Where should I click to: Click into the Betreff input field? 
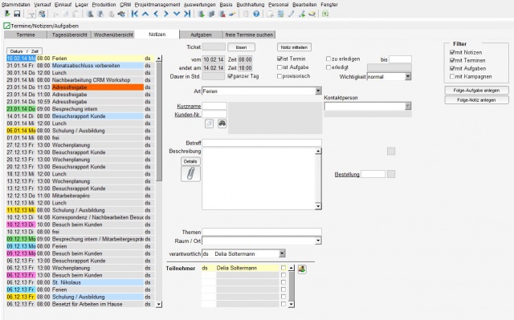262,143
